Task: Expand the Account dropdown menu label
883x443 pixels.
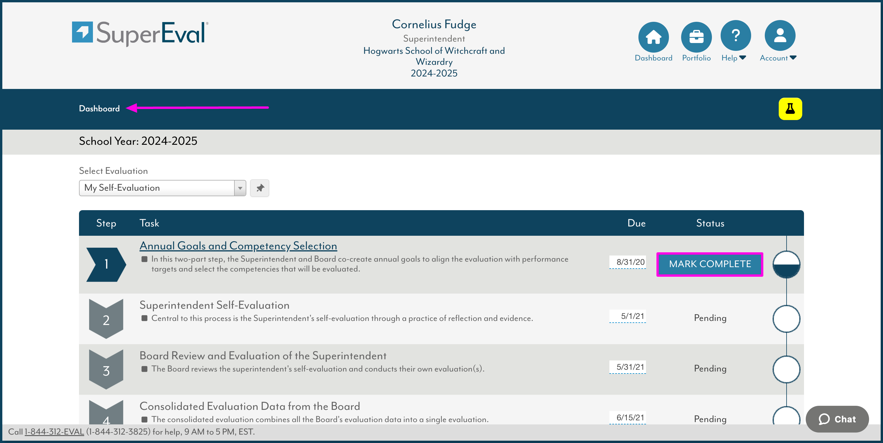Action: [778, 58]
